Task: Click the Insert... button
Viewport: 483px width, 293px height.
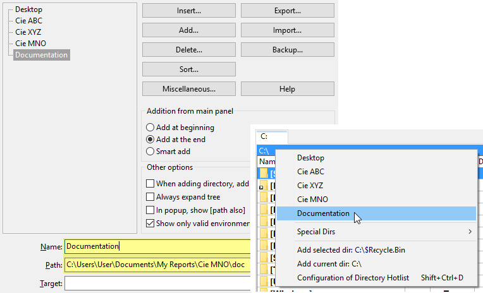Action: click(188, 11)
